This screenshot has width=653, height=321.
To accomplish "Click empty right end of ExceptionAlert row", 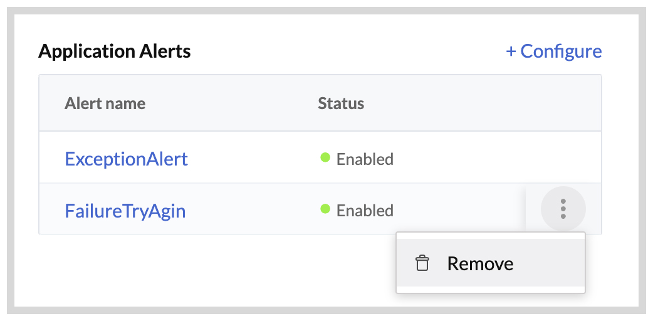I will pos(533,159).
